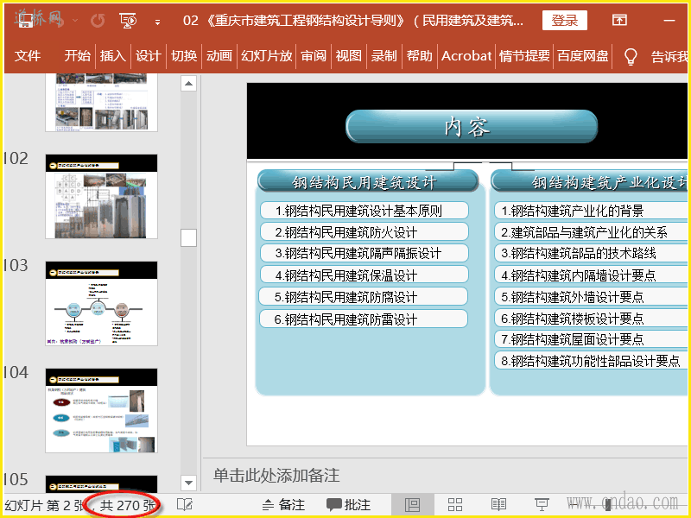Screen dimensions: 691x518
Task: Click 2.建筑部品与建筑产业化的关系 item
Action: tap(592, 231)
